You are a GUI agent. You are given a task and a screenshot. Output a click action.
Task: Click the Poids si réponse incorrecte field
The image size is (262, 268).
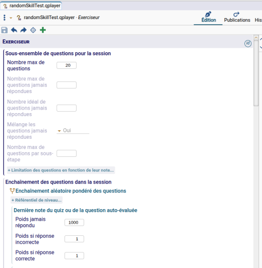(x=74, y=239)
